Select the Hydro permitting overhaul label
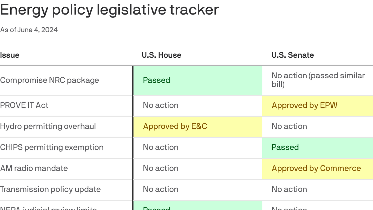The height and width of the screenshot is (210, 373). pyautogui.click(x=48, y=126)
